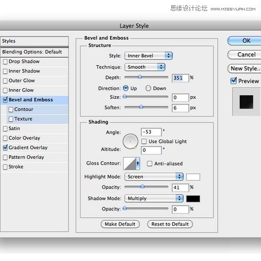Click the Gloss Contour curve thumbnail
Image resolution: width=261 pixels, height=261 pixels.
(x=129, y=163)
